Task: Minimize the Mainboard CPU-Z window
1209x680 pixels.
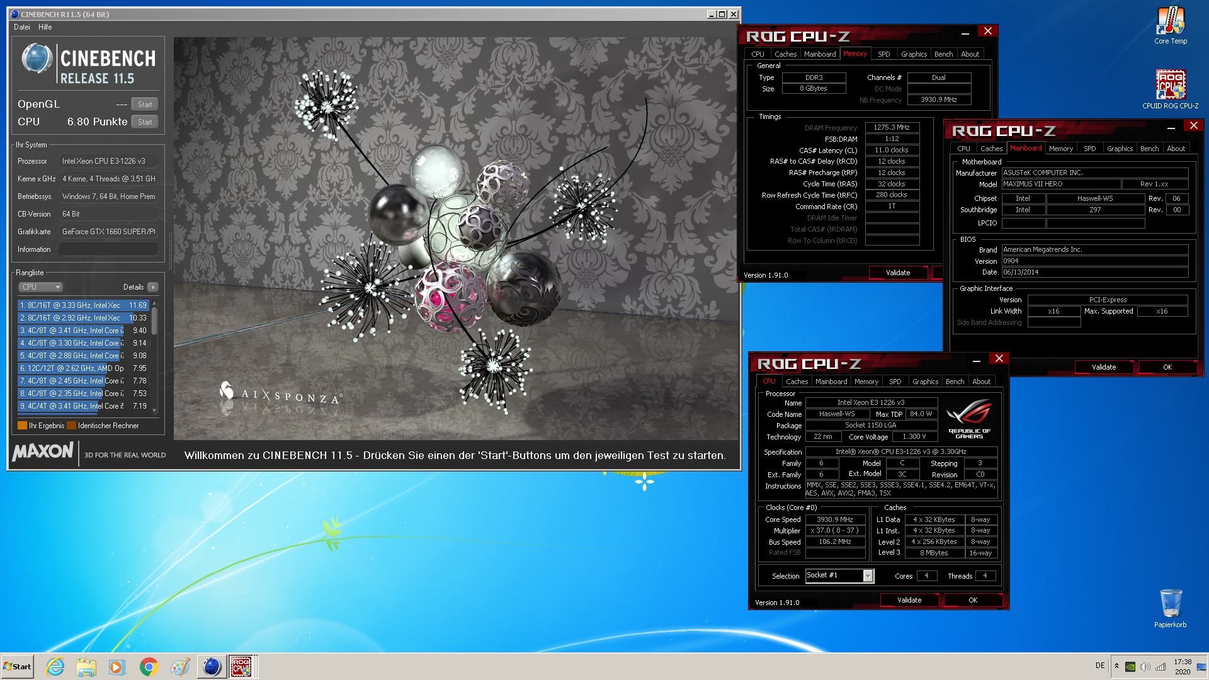Action: pyautogui.click(x=1171, y=127)
